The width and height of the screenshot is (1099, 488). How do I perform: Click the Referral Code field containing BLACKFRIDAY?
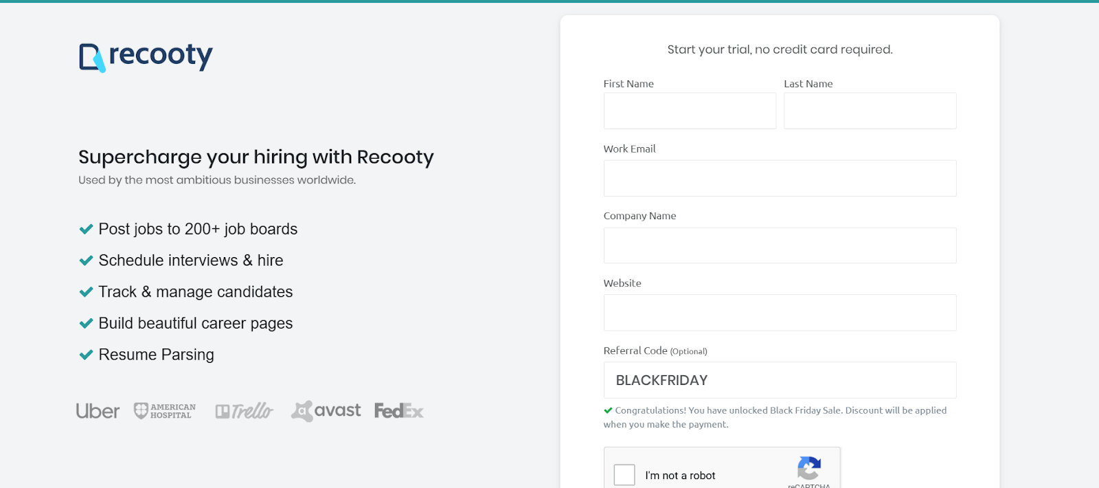point(780,380)
